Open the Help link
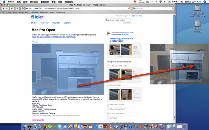209x130 pixels. tap(140, 16)
